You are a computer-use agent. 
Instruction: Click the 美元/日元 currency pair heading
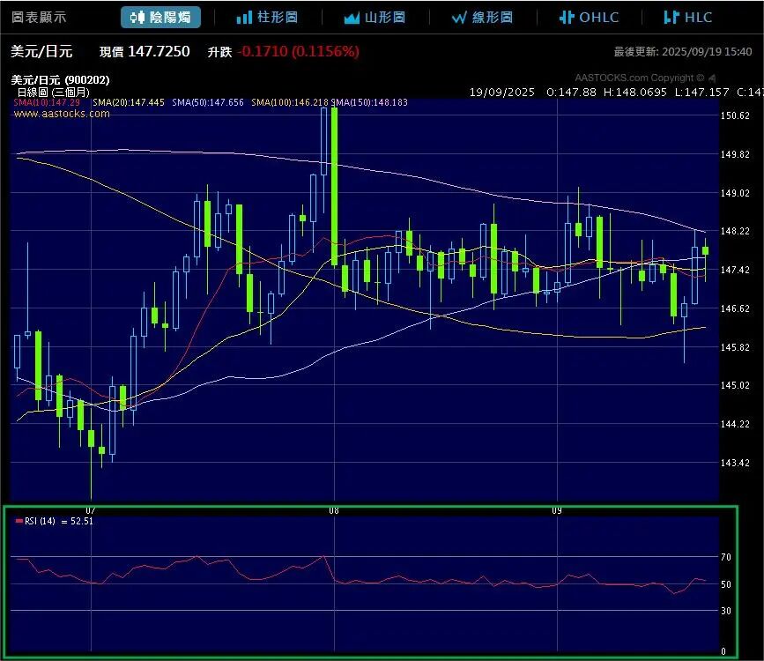point(41,51)
